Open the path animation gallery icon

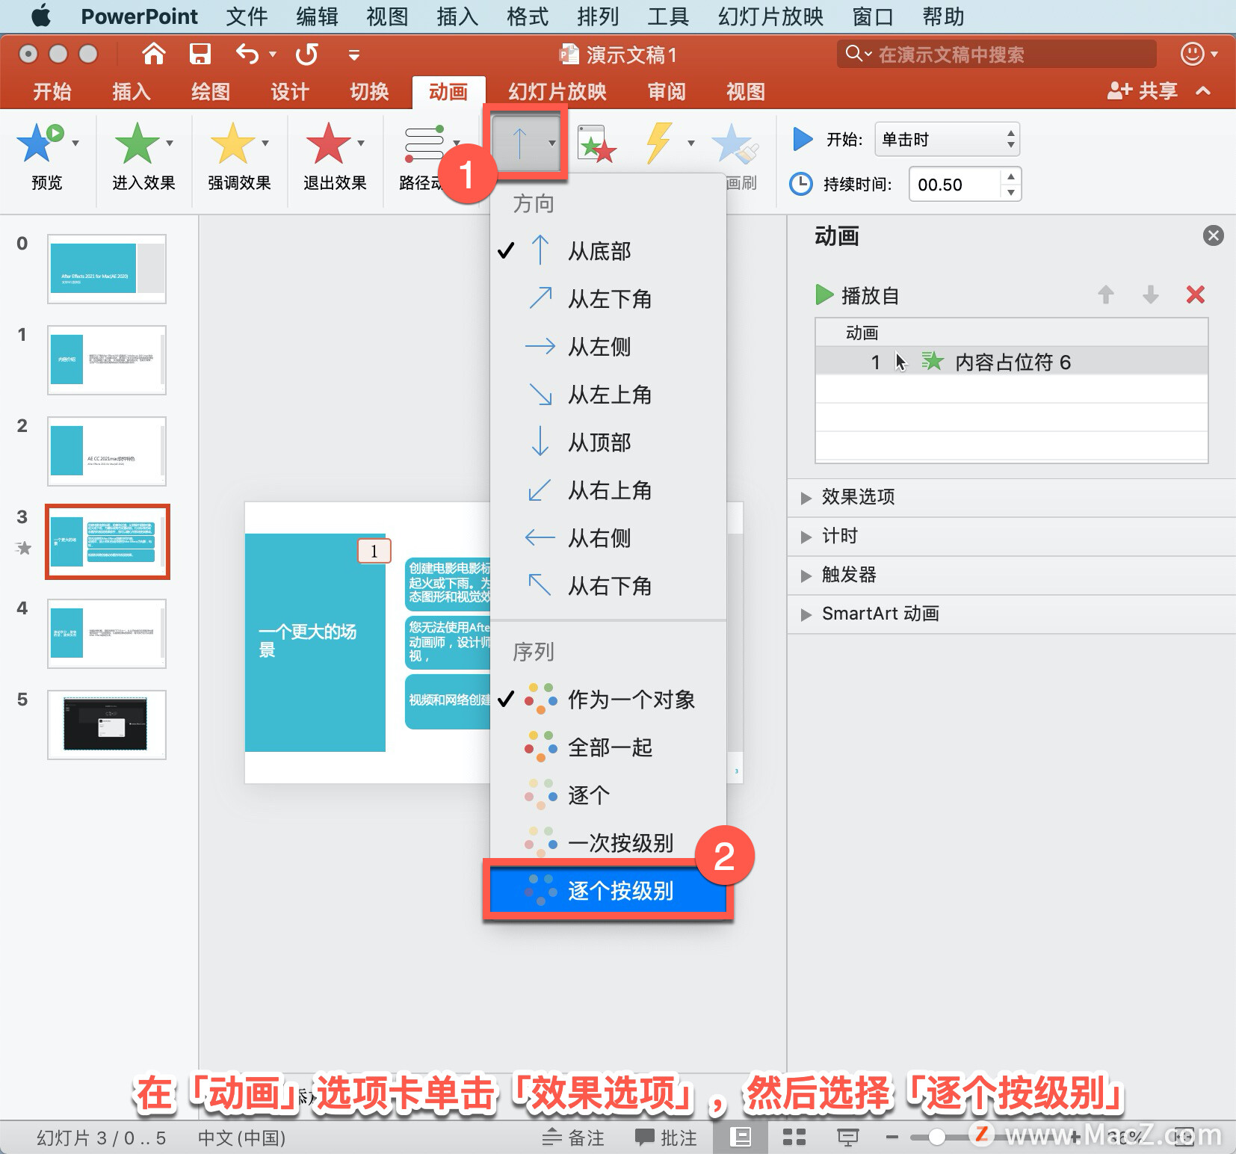click(424, 143)
